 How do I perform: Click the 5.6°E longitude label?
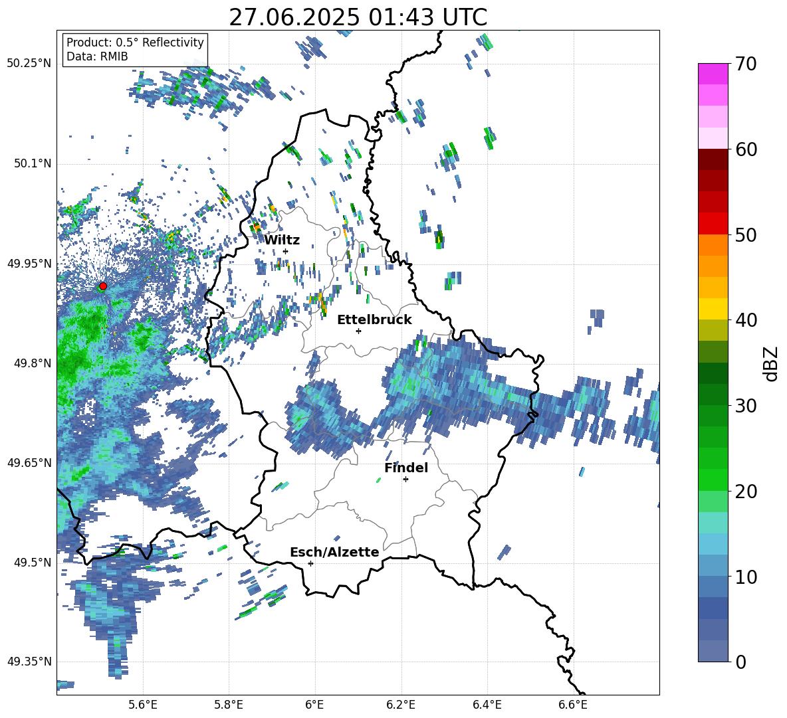(143, 705)
